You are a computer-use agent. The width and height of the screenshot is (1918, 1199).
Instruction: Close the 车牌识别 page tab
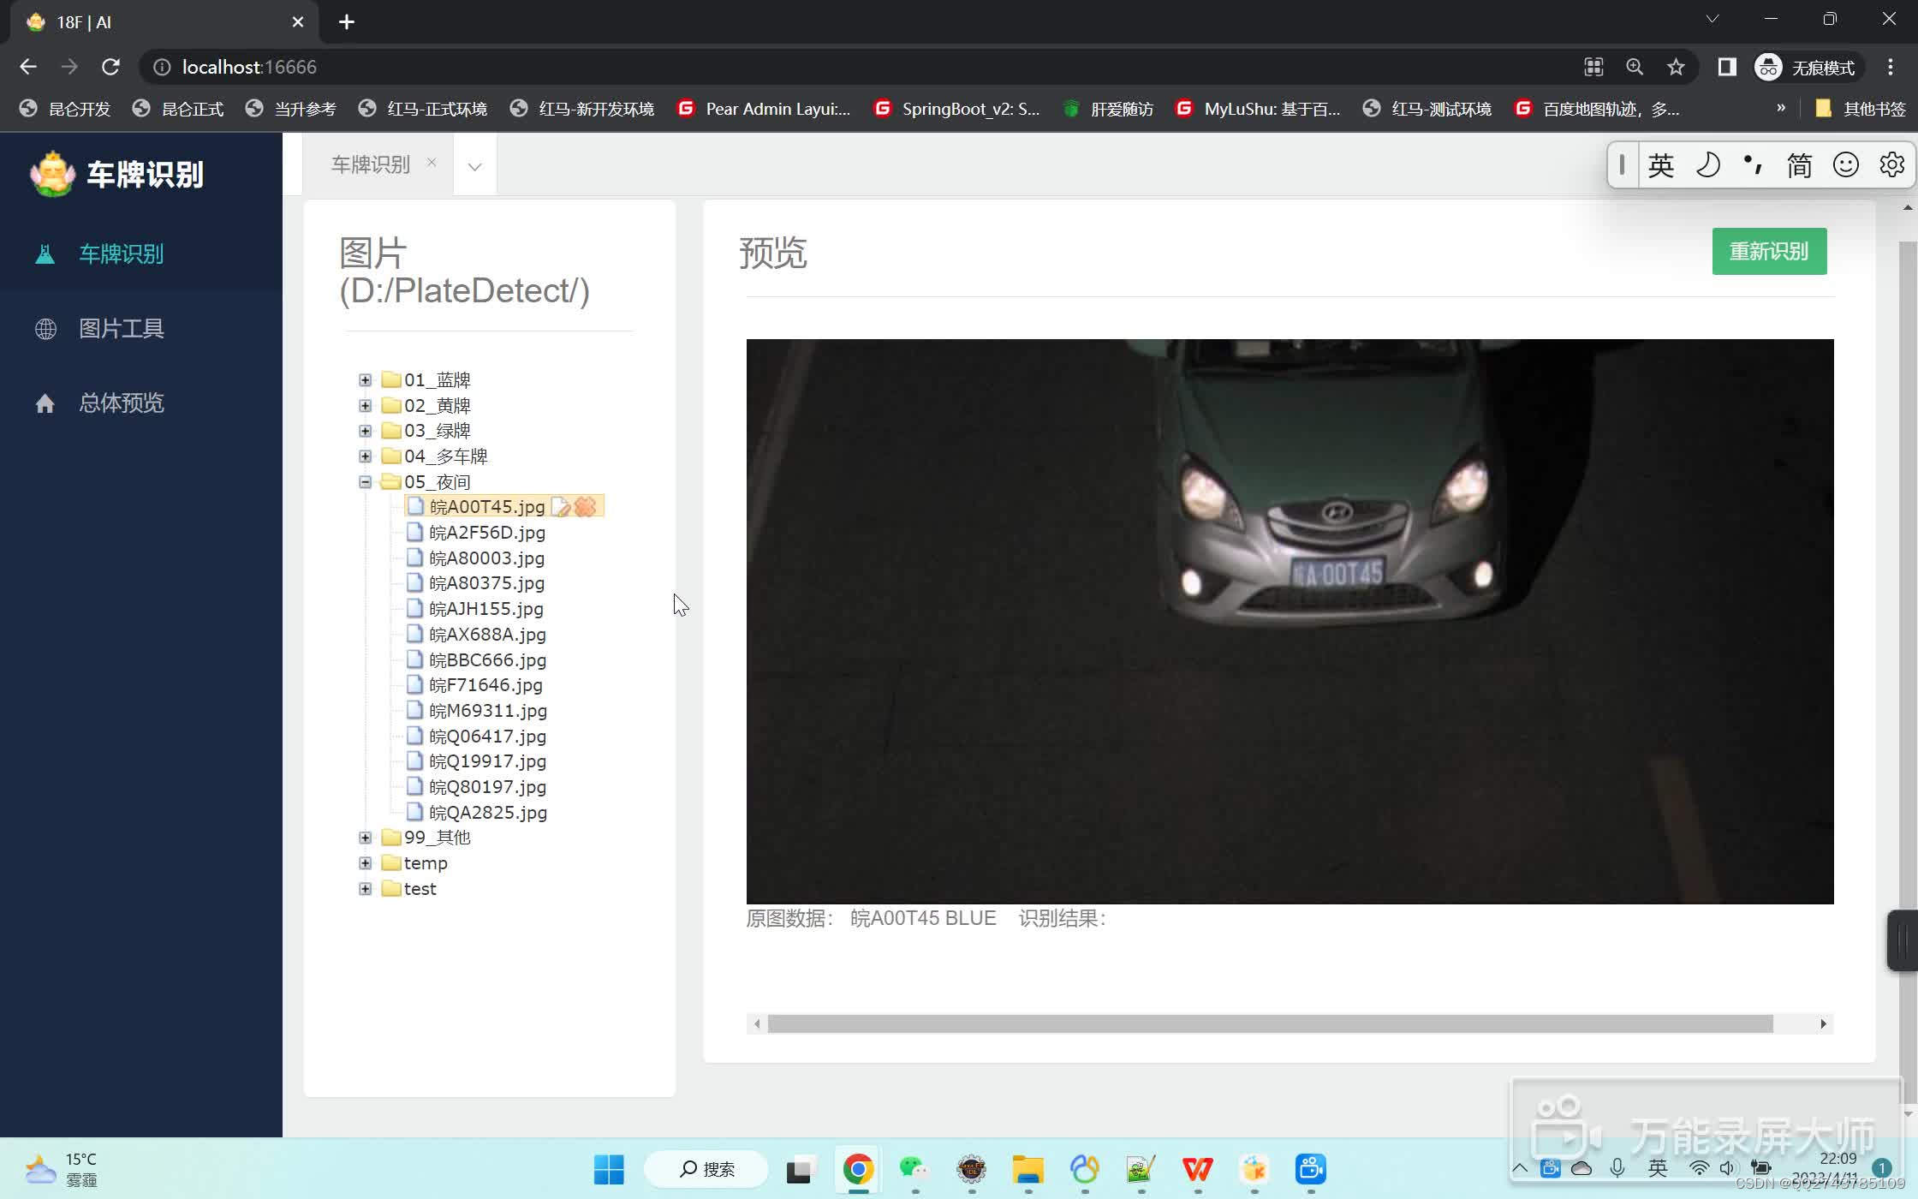(x=432, y=162)
